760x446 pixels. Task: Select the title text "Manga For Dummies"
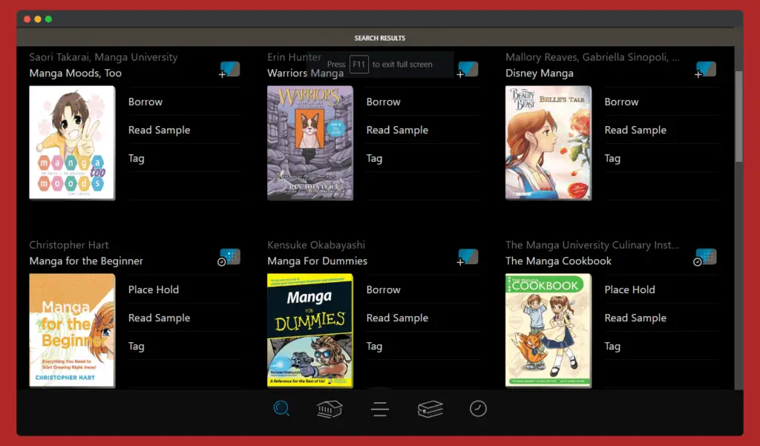tap(317, 260)
